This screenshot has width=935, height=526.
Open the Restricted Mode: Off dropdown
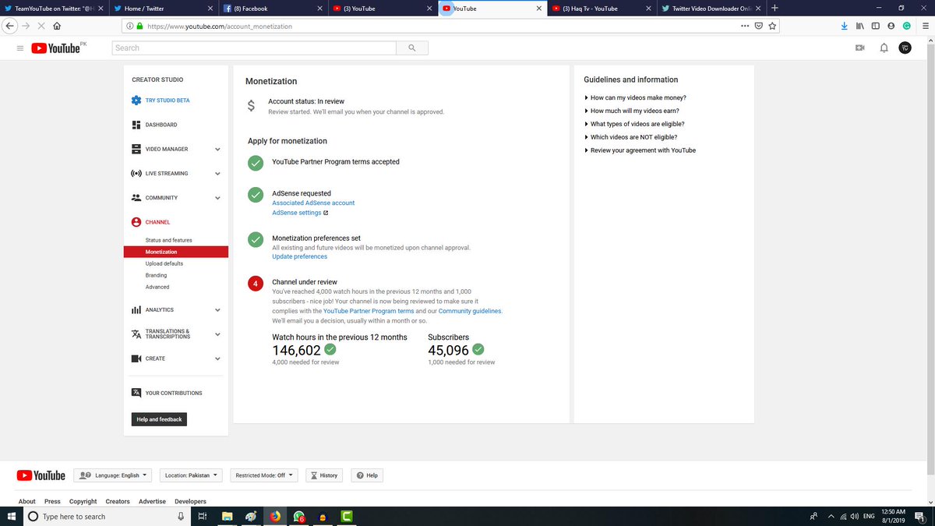[265, 475]
